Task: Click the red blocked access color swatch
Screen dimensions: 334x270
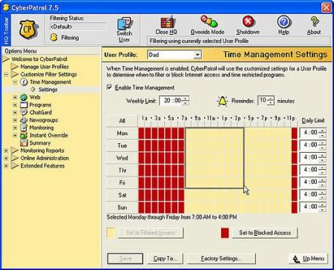Action: point(225,233)
